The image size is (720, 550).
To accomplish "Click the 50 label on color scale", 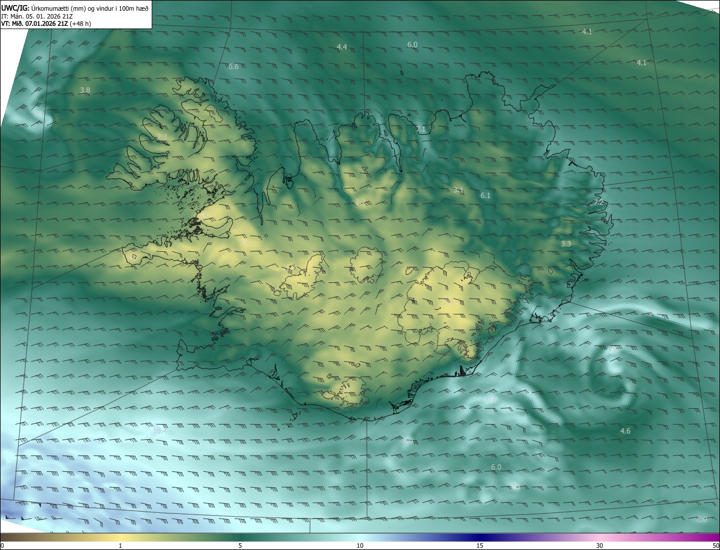I will coord(715,546).
